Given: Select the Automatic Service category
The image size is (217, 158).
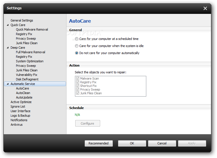Looking at the screenshot, I should [x=35, y=84].
